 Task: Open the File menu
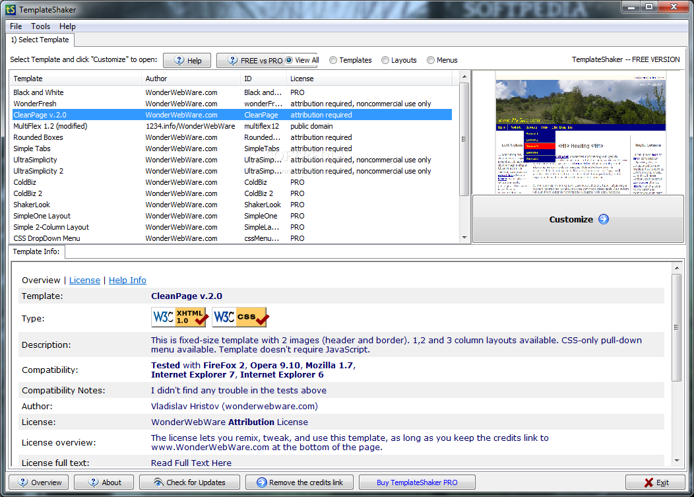(x=16, y=26)
